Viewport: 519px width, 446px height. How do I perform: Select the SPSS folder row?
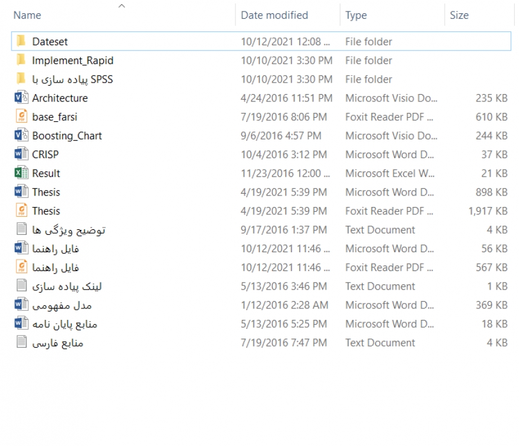click(x=261, y=79)
